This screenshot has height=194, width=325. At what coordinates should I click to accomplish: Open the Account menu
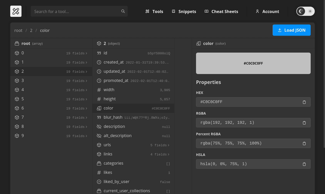pyautogui.click(x=267, y=11)
